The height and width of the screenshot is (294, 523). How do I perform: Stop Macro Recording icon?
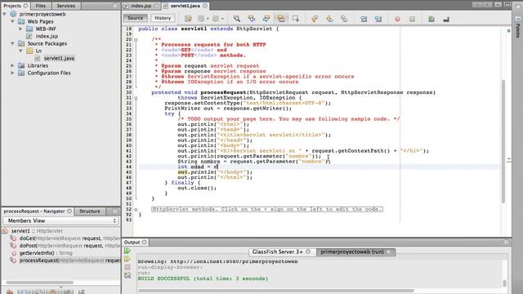(x=412, y=19)
